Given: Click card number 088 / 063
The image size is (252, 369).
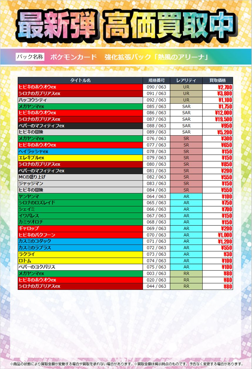Looking at the screenshot, I should pos(157,126).
